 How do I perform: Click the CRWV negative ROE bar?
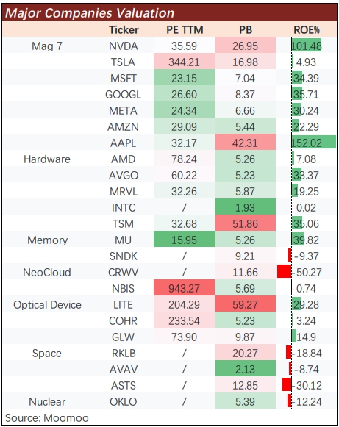click(x=285, y=271)
